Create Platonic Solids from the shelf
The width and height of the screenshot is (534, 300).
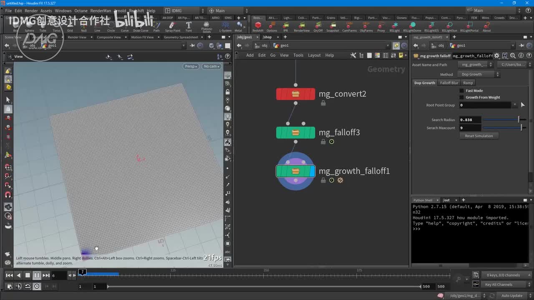coord(207,27)
